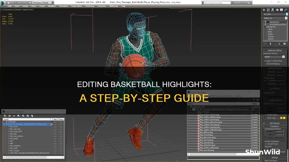Image resolution: width=289 pixels, height=162 pixels.
Task: Click the New Scene icon in quick access toolbar
Action: 8,3
